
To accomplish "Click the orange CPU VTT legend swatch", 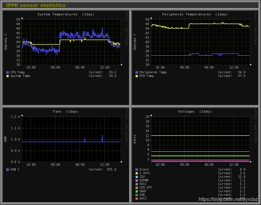I will 137,188.
